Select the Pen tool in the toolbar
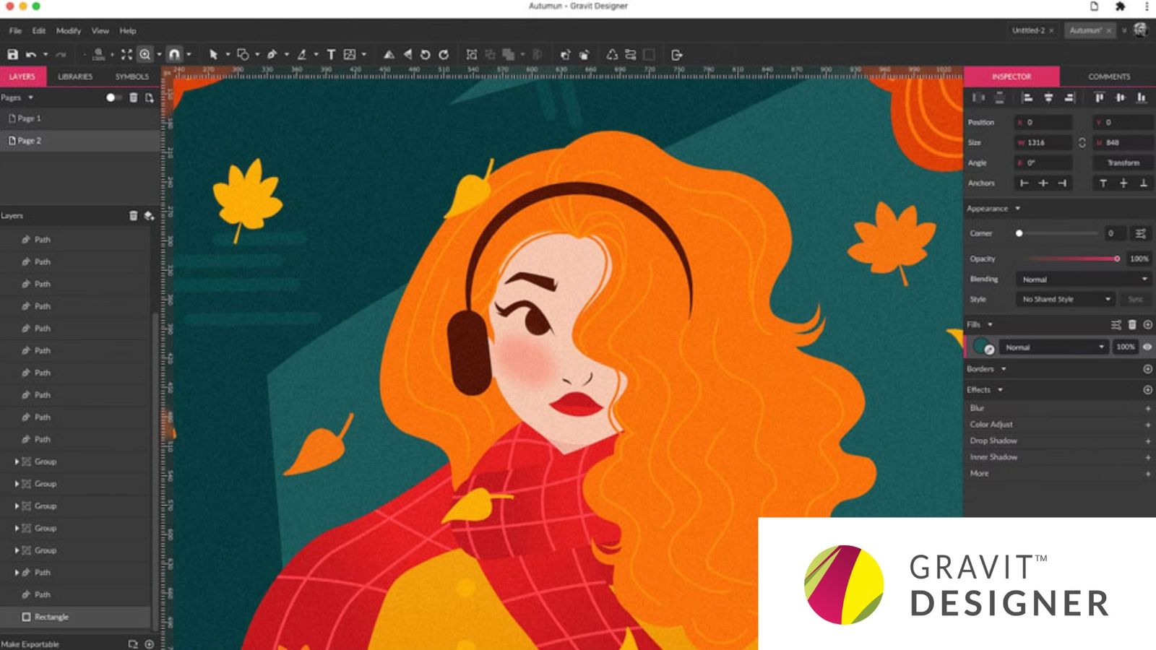The height and width of the screenshot is (650, 1156). pyautogui.click(x=272, y=53)
